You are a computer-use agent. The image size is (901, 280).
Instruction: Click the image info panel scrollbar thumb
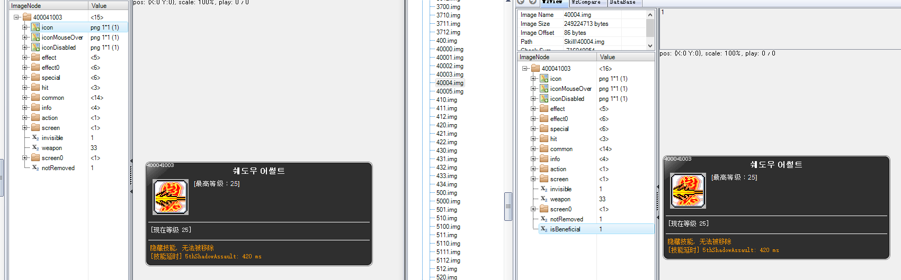[x=650, y=27]
